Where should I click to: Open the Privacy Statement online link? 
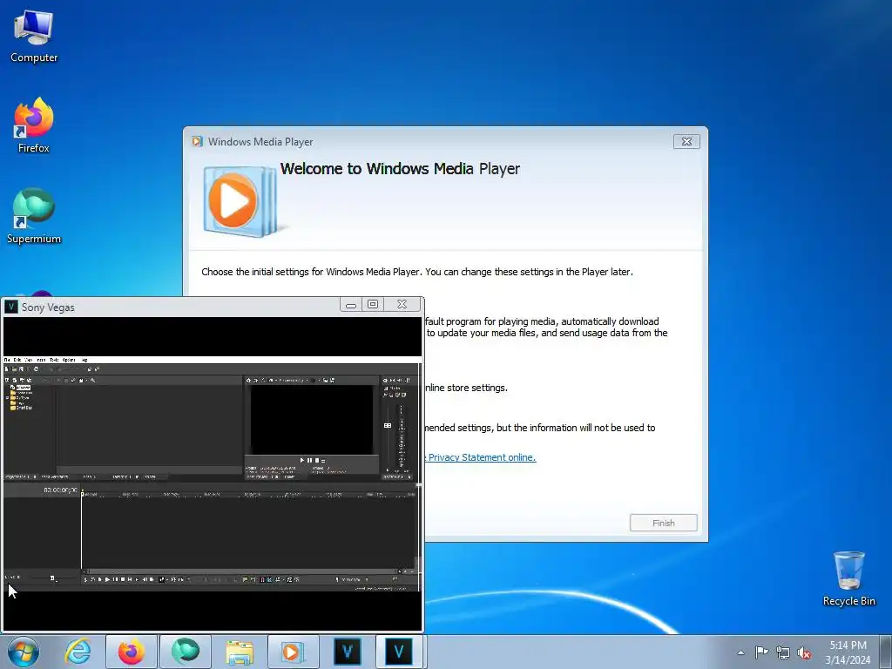[x=482, y=457]
